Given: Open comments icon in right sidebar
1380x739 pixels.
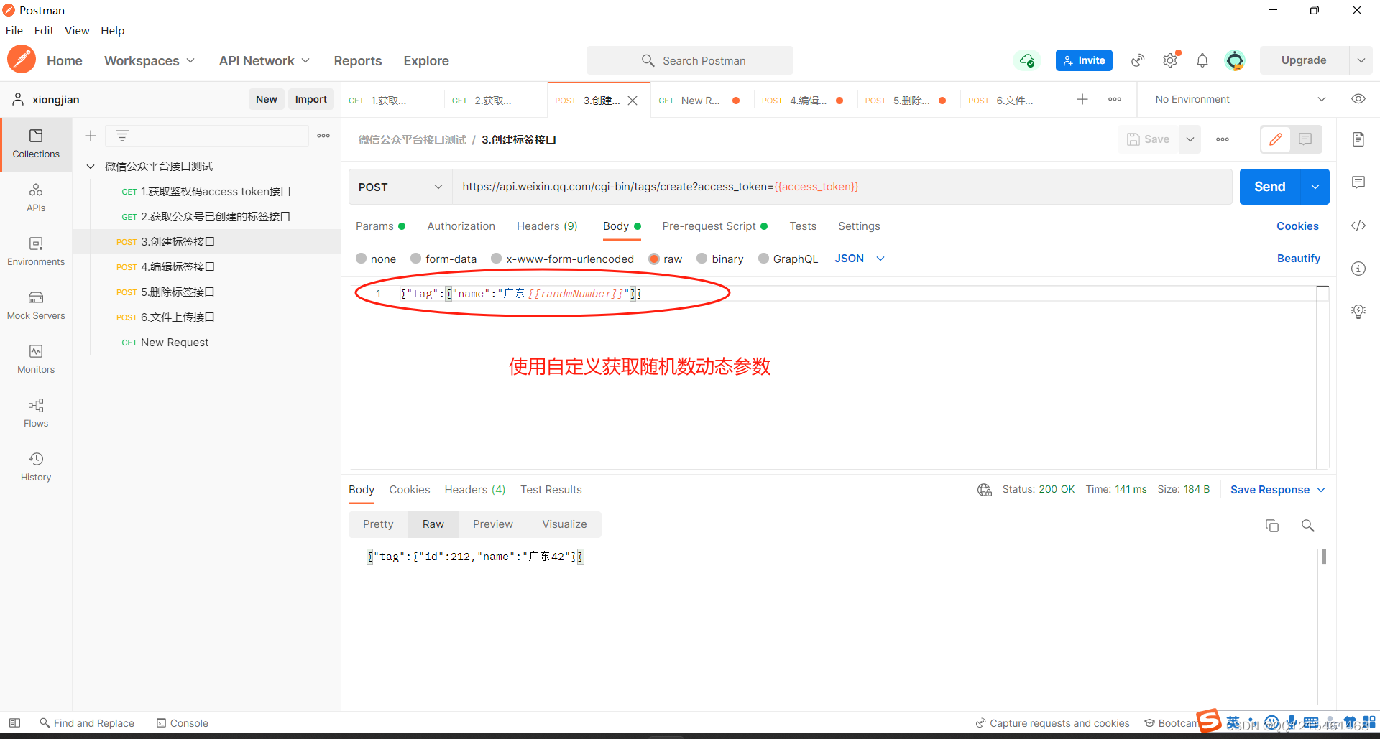Looking at the screenshot, I should point(1358,182).
